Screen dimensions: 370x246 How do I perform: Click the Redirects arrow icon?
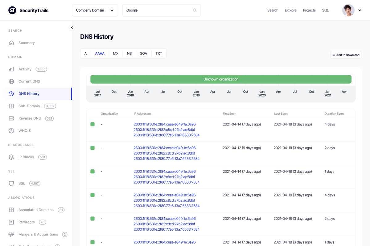click(x=11, y=222)
